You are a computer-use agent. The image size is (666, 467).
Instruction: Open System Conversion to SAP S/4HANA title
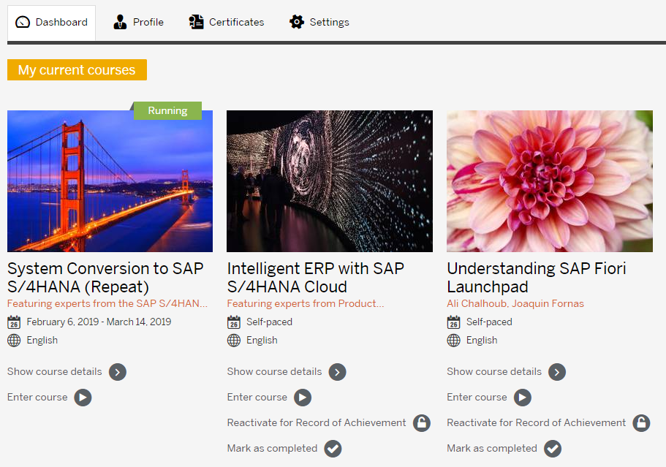(105, 278)
